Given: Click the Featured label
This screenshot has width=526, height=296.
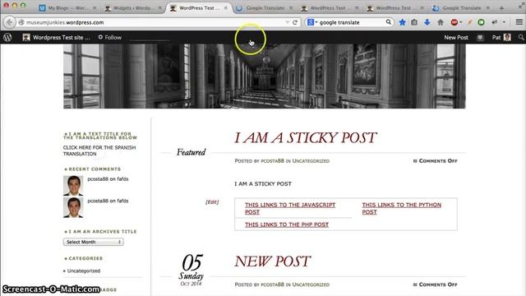Looking at the screenshot, I should coord(191,152).
